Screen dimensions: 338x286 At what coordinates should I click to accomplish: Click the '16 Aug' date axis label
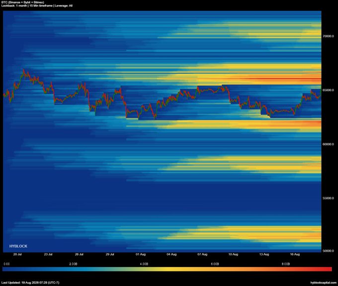pos(295,254)
